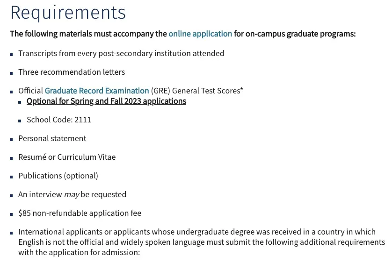This screenshot has width=392, height=263.
Task: Select the Resumé or Curriculum Vitae item
Action: (x=67, y=157)
